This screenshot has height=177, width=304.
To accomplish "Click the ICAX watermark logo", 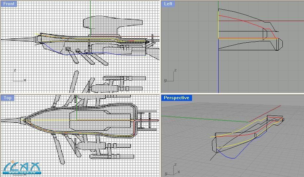I will 22,168.
